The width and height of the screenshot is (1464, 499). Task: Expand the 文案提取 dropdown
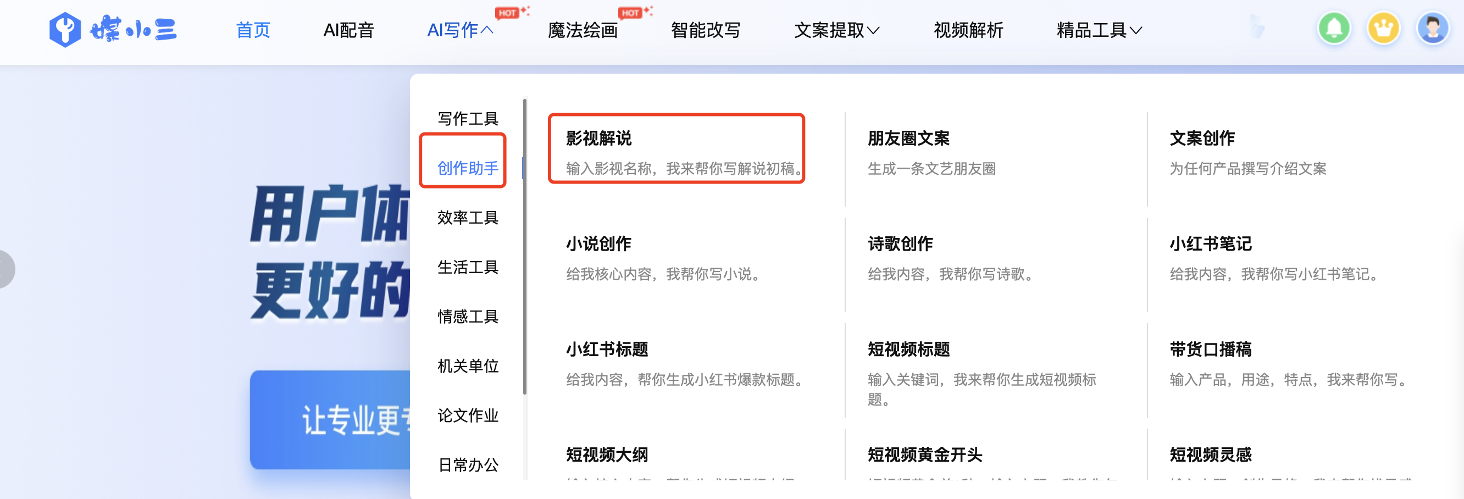point(836,30)
